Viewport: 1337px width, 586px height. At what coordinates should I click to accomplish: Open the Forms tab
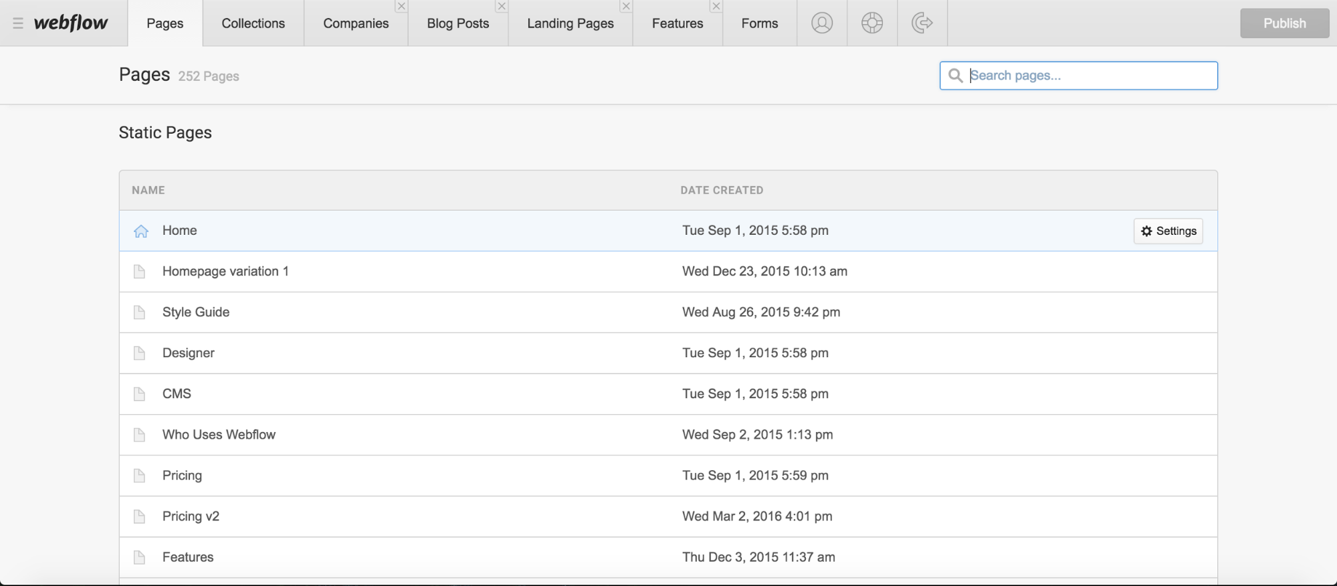(x=759, y=23)
